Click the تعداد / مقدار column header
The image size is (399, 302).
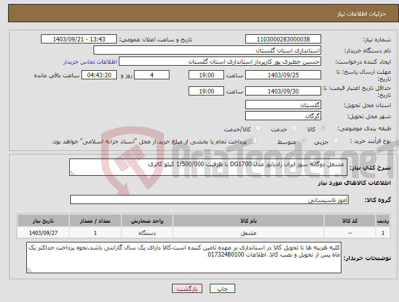(95, 221)
